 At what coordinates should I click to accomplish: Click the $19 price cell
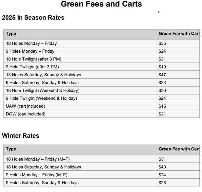(x=162, y=67)
